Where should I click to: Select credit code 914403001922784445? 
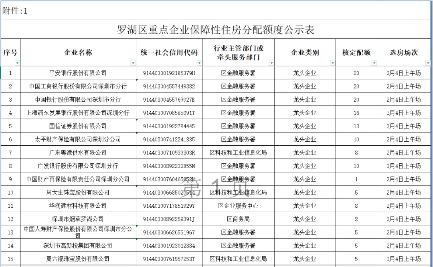coord(169,126)
